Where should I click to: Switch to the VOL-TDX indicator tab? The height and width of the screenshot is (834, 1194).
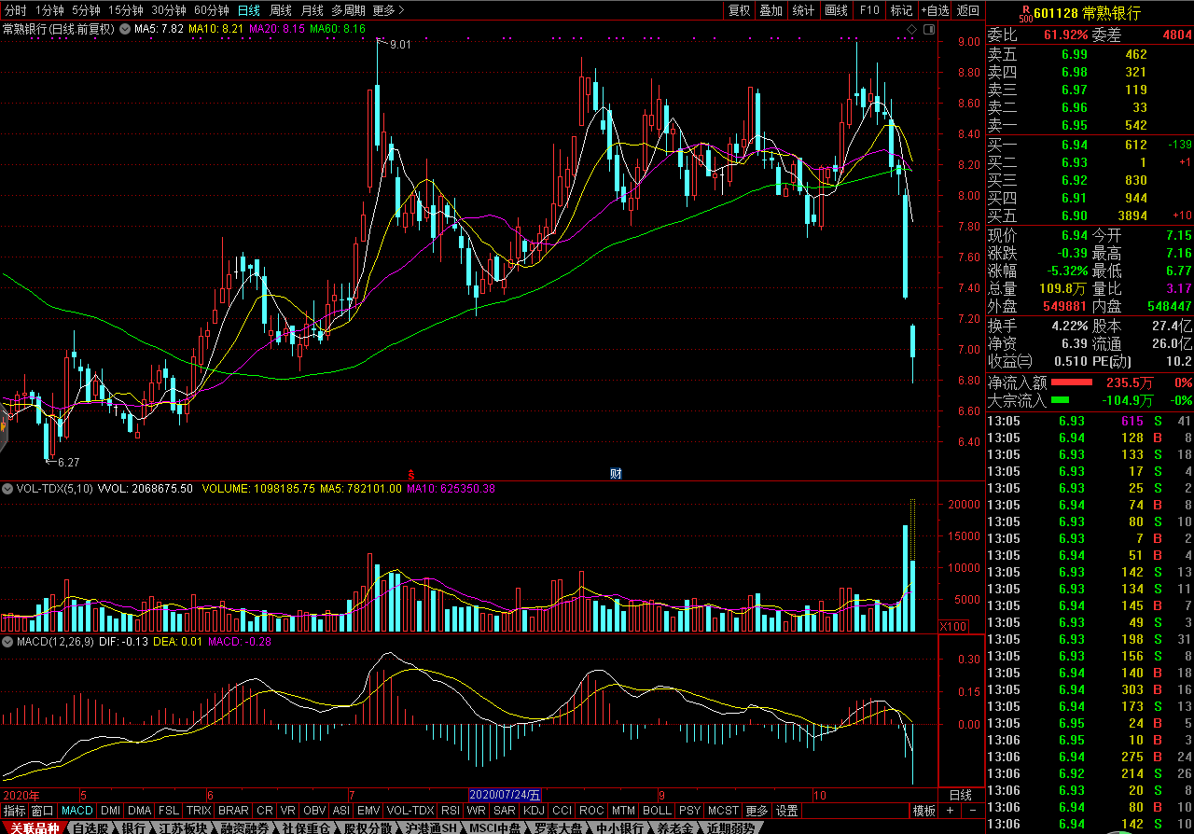(410, 811)
